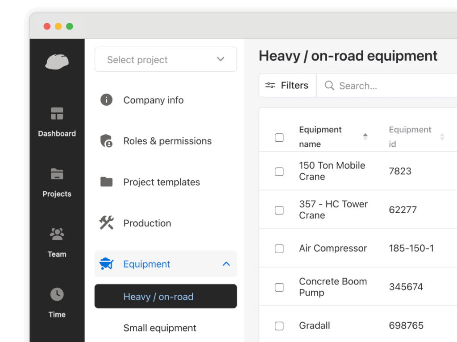Click the Time clock icon
The height and width of the screenshot is (342, 457).
57,294
